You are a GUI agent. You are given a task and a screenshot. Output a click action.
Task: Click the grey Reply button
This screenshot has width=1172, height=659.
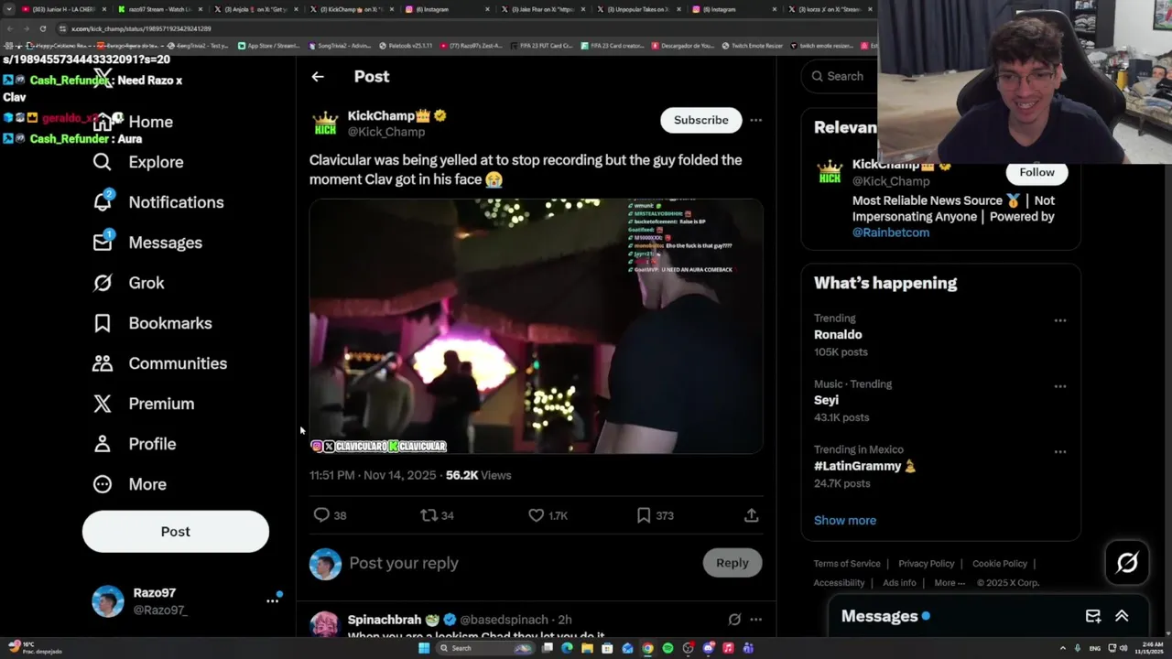tap(732, 563)
